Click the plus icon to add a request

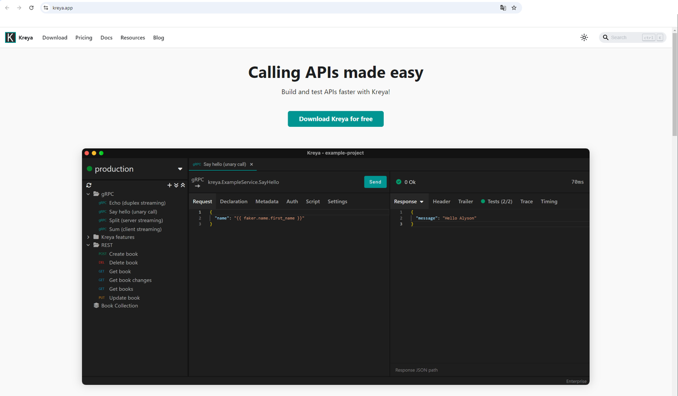(x=169, y=185)
